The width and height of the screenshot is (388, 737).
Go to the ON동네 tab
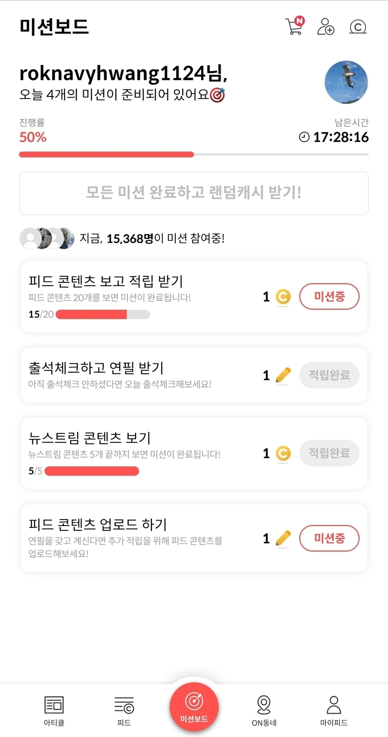tap(264, 710)
